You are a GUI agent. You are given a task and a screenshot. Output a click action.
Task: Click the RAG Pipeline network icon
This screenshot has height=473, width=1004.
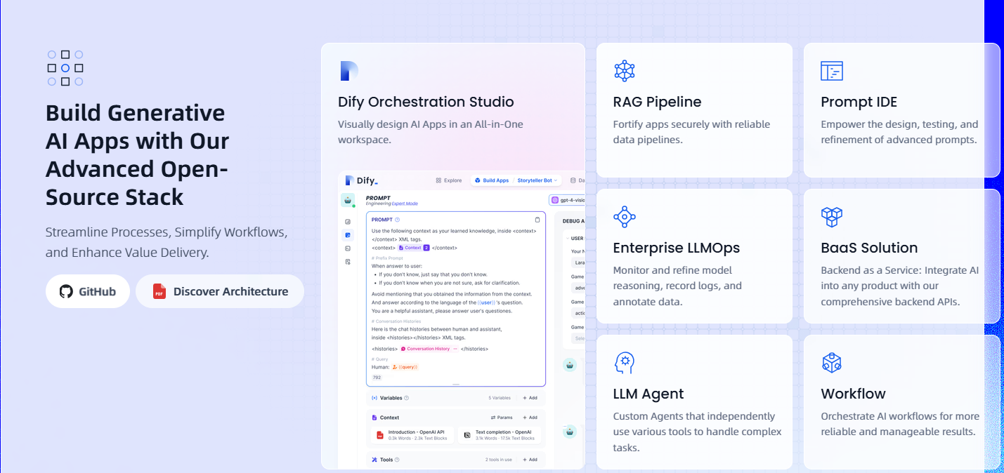click(624, 71)
